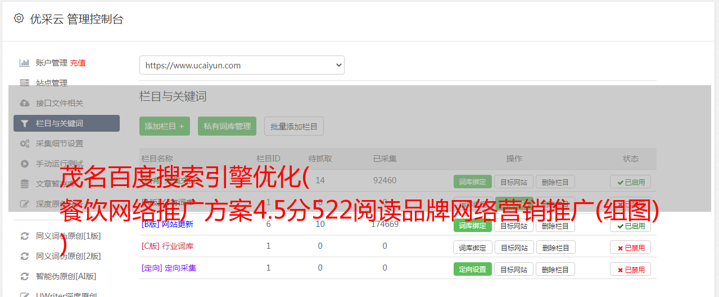Click 删除栏目 for [C版] 行业词库

pyautogui.click(x=555, y=247)
